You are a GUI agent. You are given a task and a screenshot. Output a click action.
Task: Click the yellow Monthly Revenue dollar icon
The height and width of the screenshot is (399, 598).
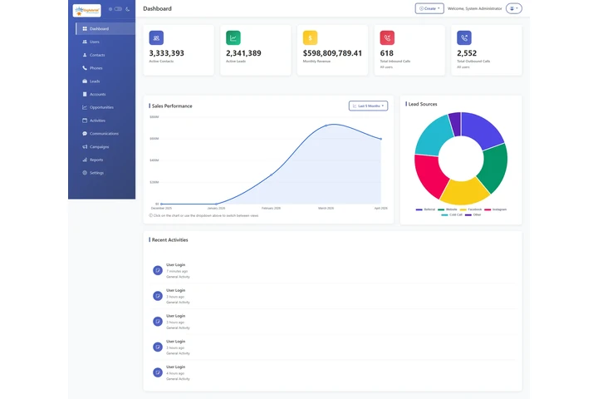tap(310, 38)
